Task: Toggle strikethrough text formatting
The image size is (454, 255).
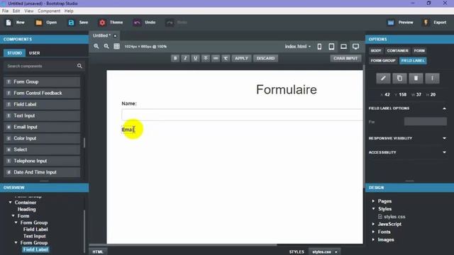Action: click(206, 58)
